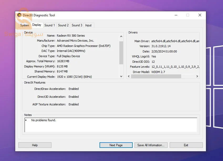Screen dimensions: 223x161
Task: Click the Drivers panel horizontal scrollbar thumb
Action: tap(156, 76)
